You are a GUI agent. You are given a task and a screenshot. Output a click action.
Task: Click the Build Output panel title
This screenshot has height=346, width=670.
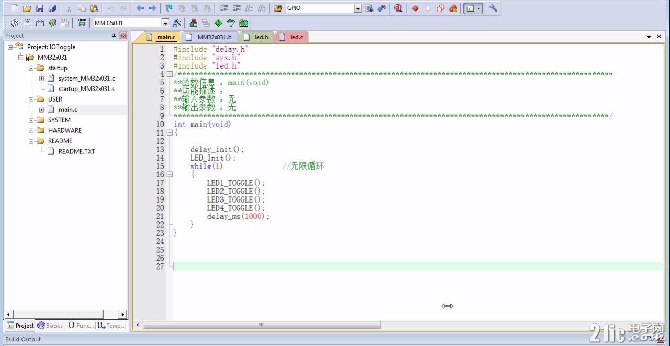(23, 340)
